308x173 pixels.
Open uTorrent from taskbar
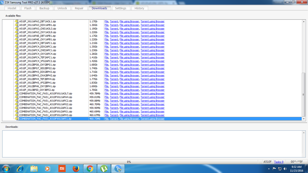pos(104,168)
